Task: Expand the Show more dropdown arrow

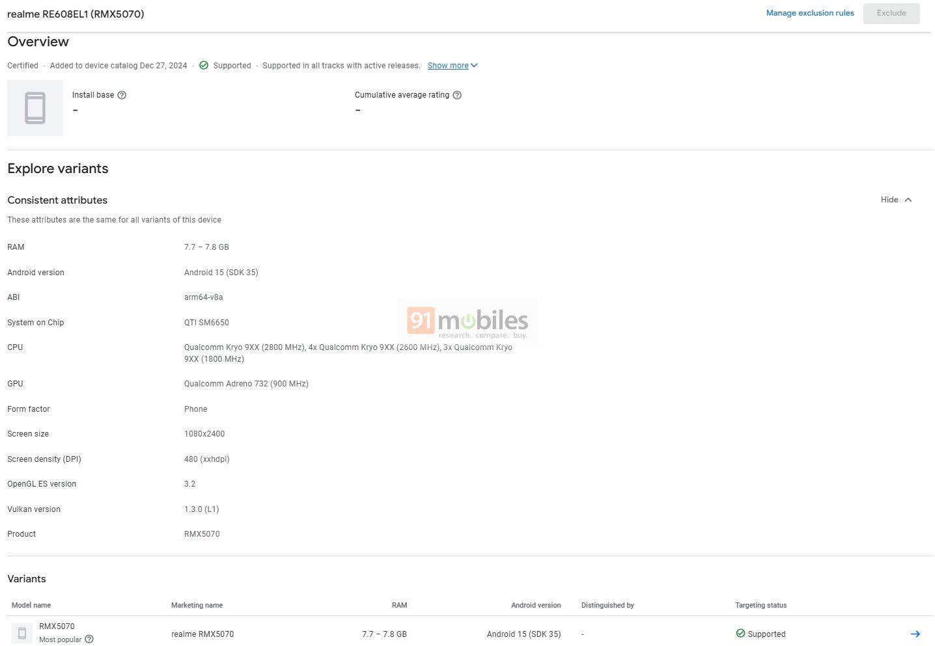Action: 474,65
